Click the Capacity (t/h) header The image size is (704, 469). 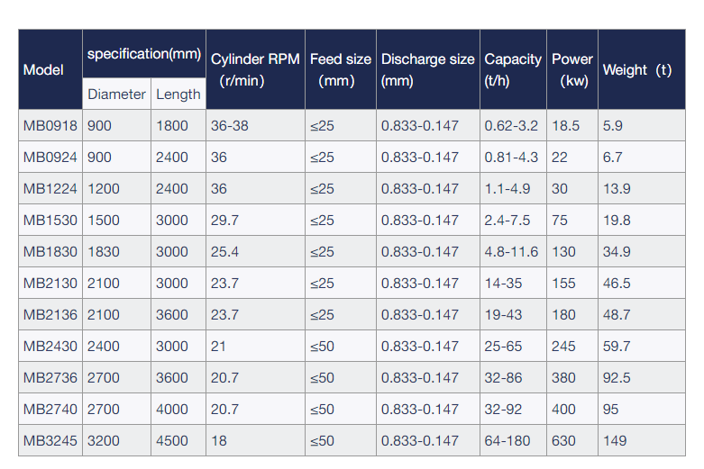(x=513, y=69)
